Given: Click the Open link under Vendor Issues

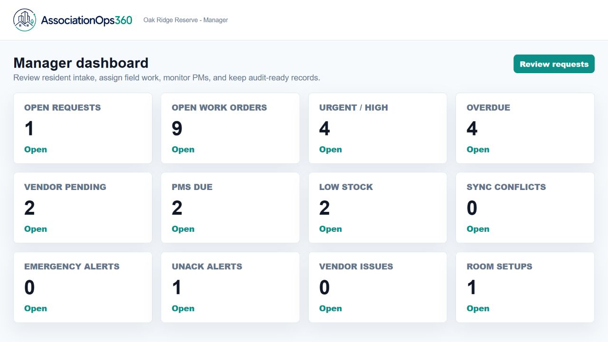Looking at the screenshot, I should [331, 308].
